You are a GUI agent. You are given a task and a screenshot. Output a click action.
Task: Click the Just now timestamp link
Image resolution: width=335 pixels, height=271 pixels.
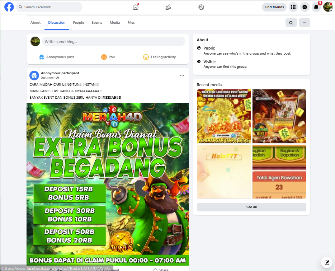coord(47,78)
